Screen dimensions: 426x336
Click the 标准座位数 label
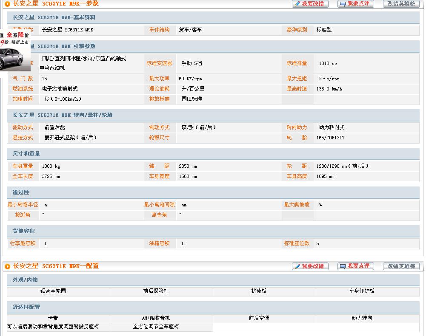(297, 243)
